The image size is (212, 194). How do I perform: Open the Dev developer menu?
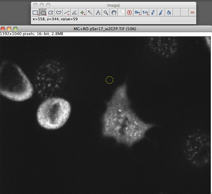137,12
